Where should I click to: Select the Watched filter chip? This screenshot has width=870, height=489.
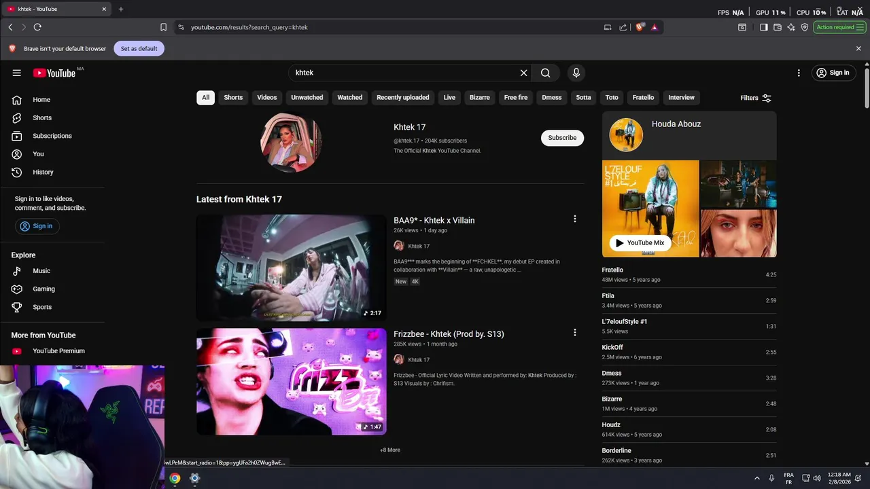(350, 97)
